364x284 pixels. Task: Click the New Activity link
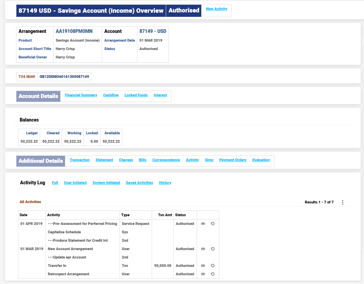217,9
